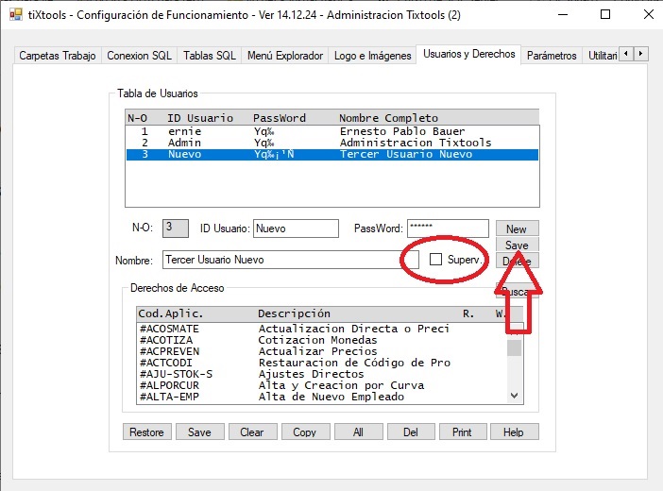Open the Carpetas Trabajo tab
This screenshot has height=491, width=663.
click(x=58, y=56)
